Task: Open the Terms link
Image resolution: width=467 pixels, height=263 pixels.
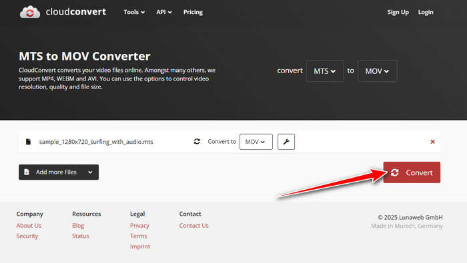Action: (139, 236)
